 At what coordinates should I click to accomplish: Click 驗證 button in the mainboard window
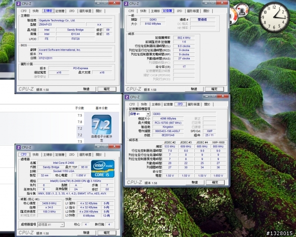click(x=86, y=89)
